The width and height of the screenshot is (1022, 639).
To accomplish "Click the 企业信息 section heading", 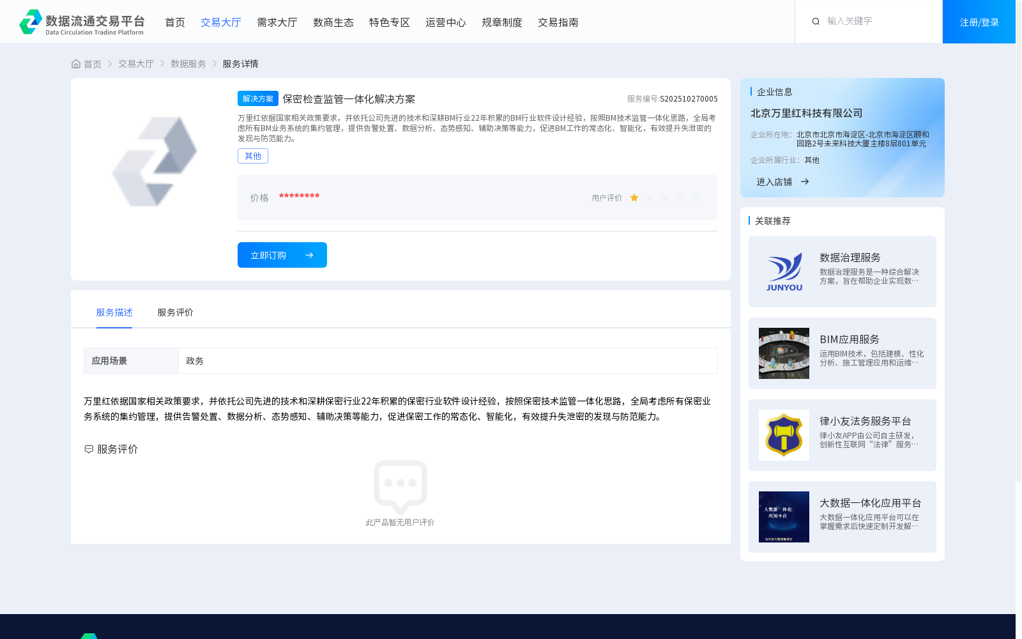I will [x=775, y=92].
